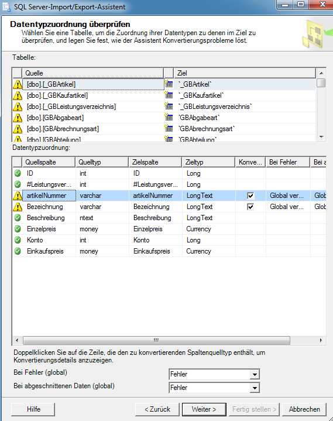The image size is (333, 421).
Task: Sort by Zielspalte column header
Action: tap(155, 162)
